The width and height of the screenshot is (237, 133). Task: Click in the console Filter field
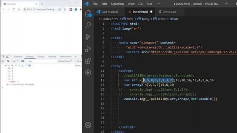[x=41, y=61]
